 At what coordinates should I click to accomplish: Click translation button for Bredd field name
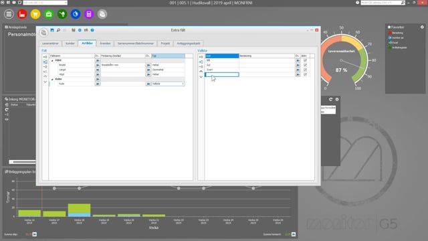click(x=98, y=65)
